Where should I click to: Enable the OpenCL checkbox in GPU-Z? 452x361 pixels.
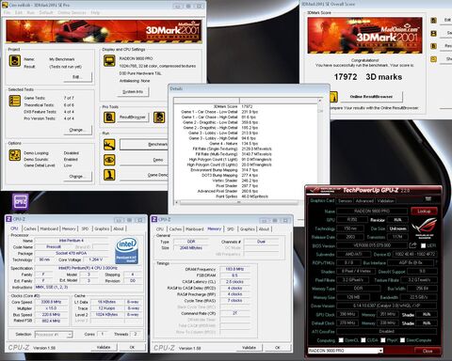point(341,340)
